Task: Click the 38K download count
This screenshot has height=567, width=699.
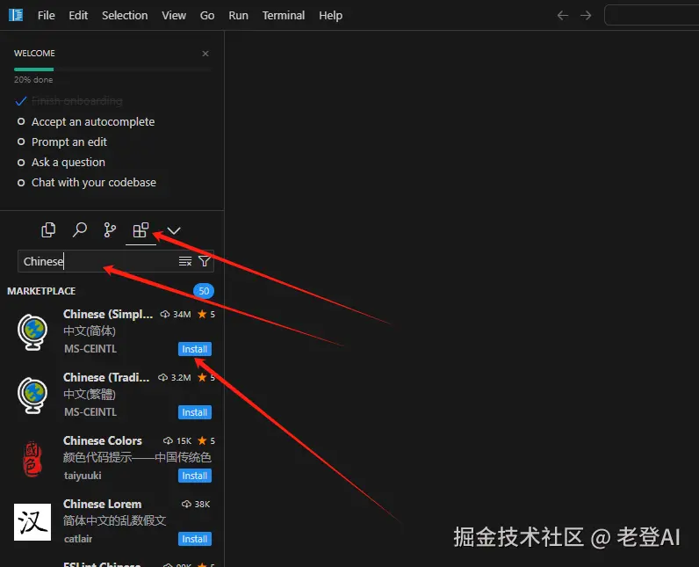Action: coord(196,505)
